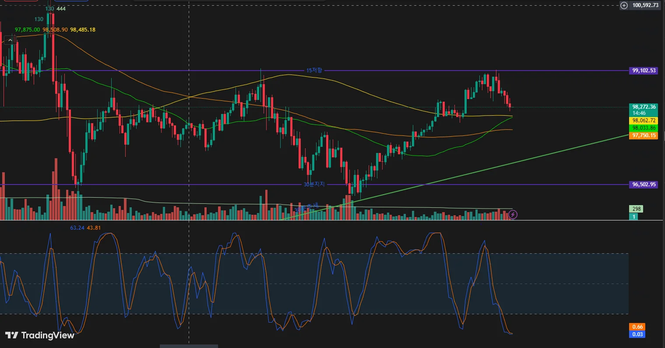
Task: Click the orange 0.66 oscillator scale label
Action: [x=637, y=327]
